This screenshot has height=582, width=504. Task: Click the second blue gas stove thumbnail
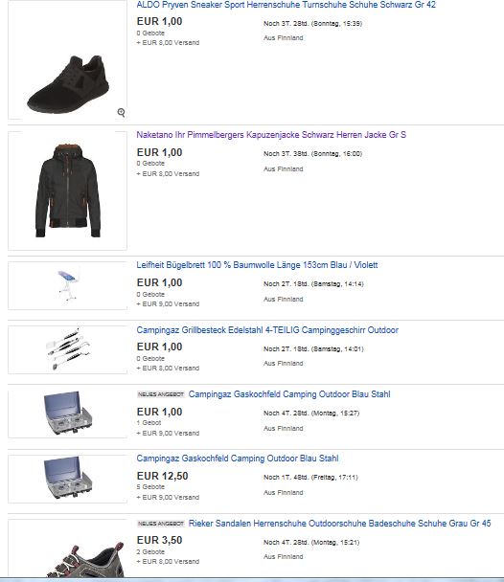[68, 477]
